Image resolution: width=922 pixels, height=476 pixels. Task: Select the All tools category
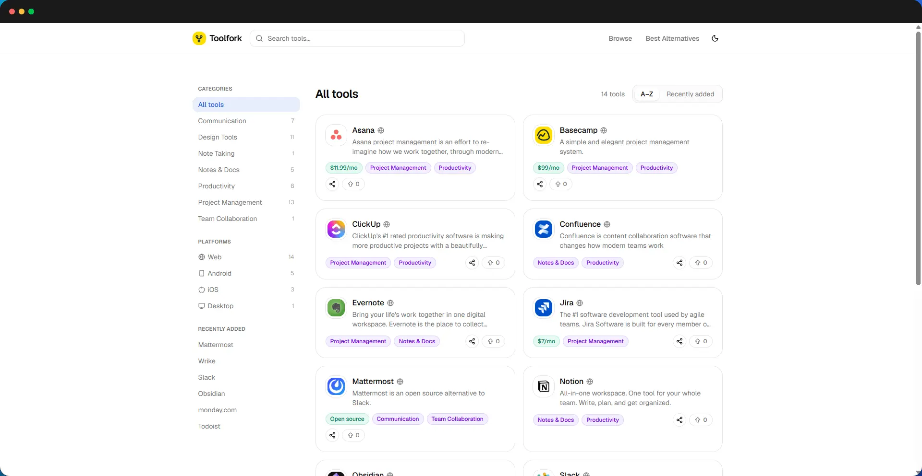(246, 104)
